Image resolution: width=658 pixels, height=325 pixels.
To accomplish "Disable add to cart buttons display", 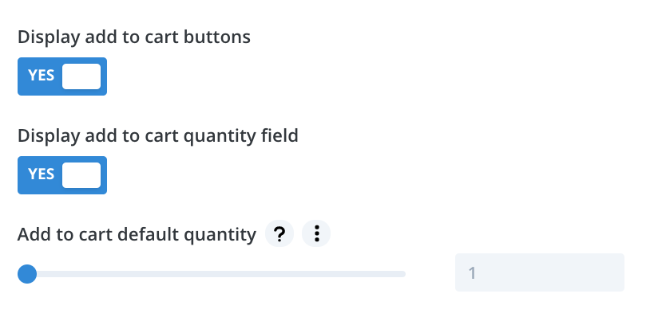I will pyautogui.click(x=62, y=76).
